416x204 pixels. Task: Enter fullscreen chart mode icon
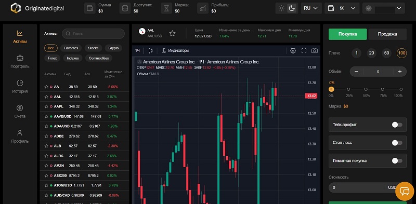coord(304,50)
